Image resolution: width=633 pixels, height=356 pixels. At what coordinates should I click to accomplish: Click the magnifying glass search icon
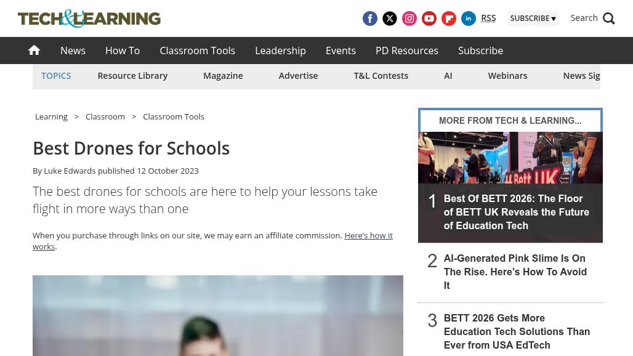pyautogui.click(x=608, y=18)
